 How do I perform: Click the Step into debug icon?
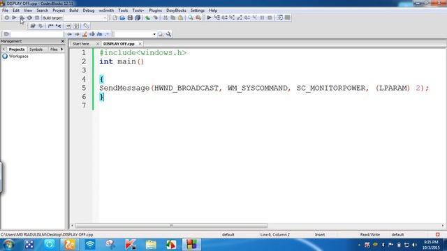click(232, 17)
